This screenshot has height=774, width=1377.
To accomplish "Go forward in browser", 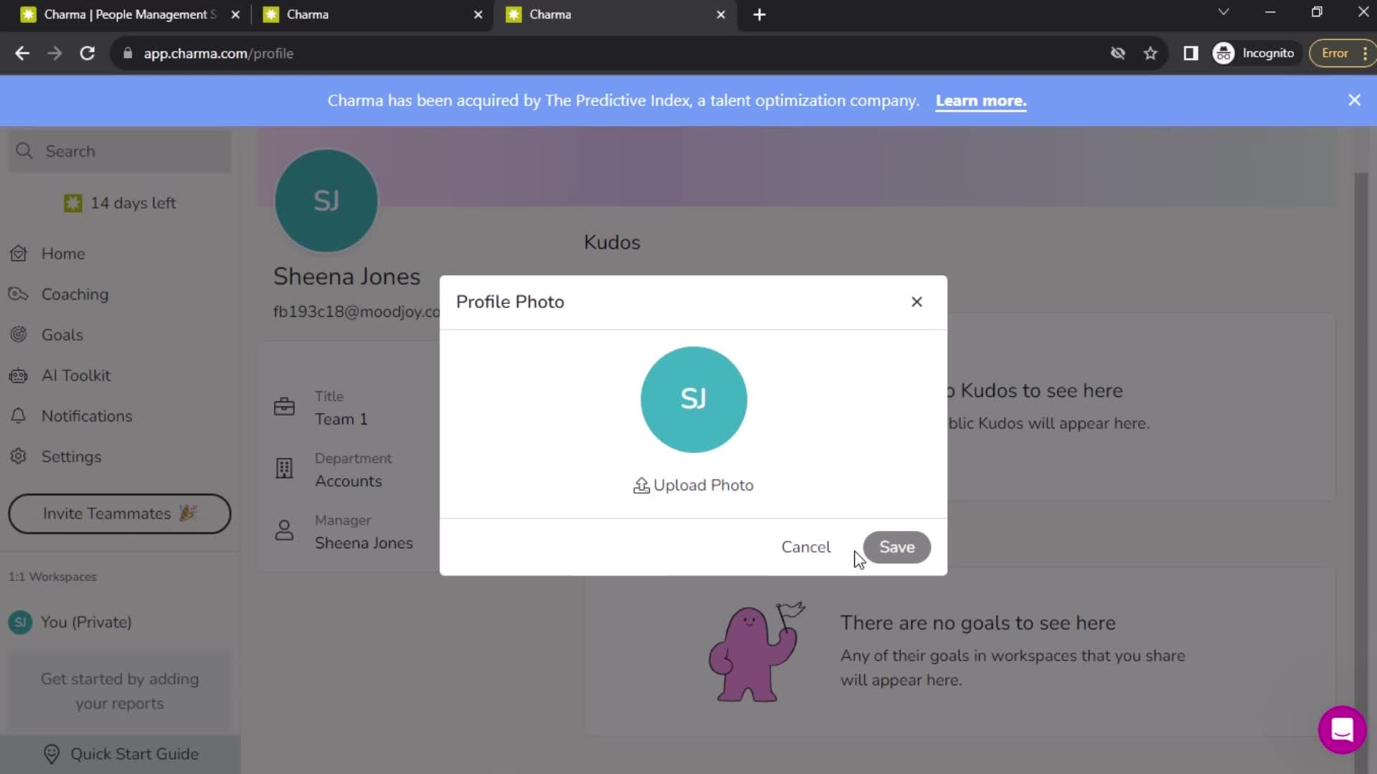I will (x=55, y=53).
